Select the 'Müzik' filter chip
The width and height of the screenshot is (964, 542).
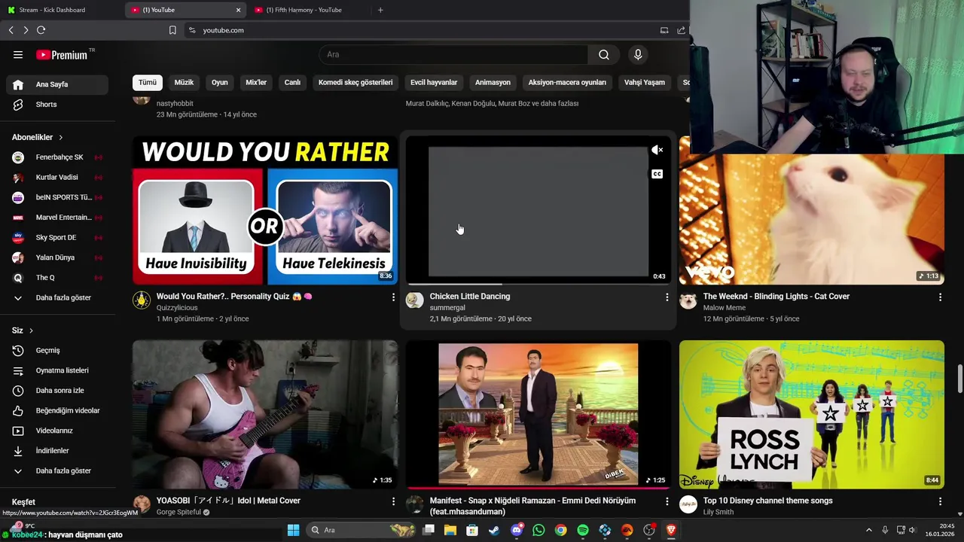coord(184,82)
